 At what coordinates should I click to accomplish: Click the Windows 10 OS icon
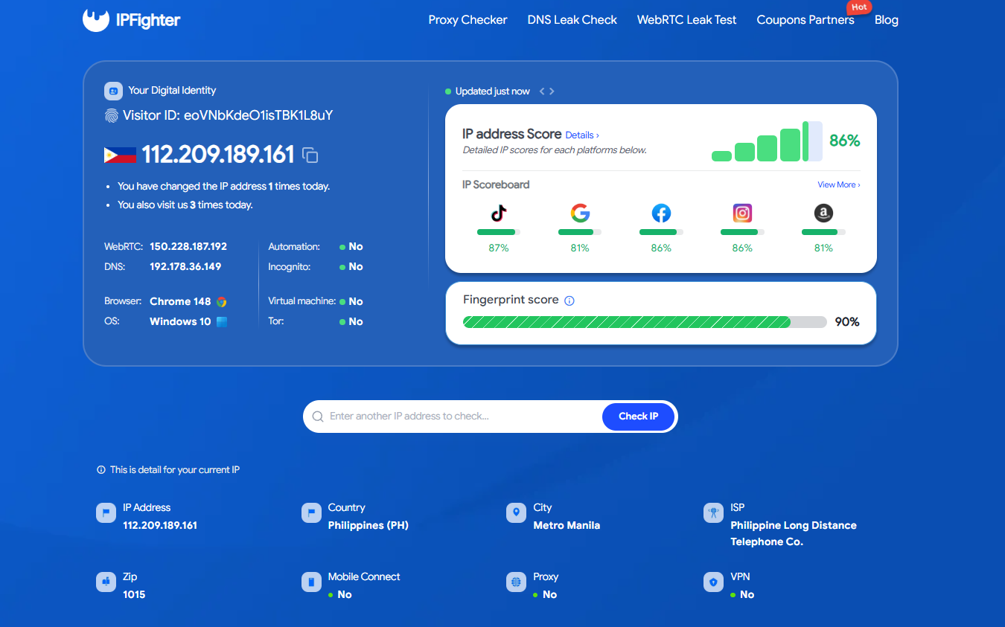click(221, 322)
